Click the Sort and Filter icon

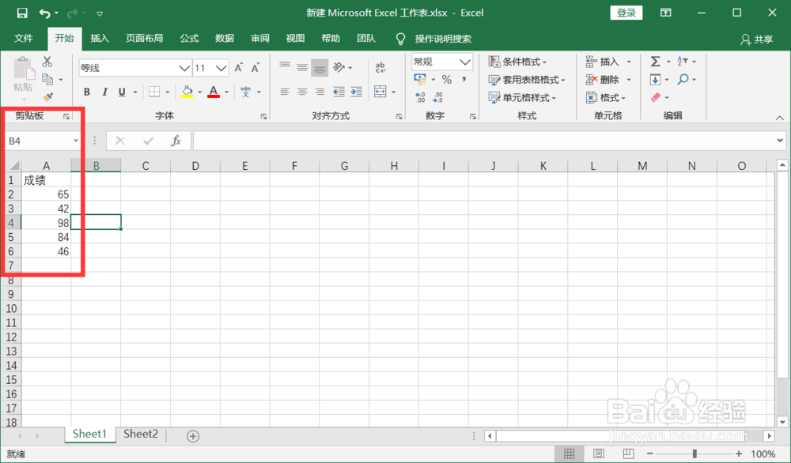coord(683,62)
